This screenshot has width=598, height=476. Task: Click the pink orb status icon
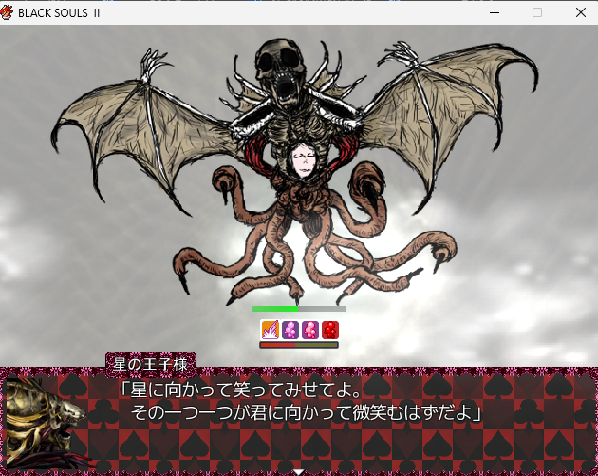(x=310, y=330)
